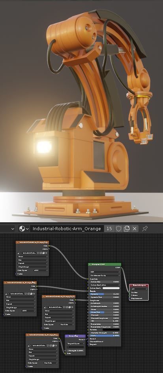Collapse the Material Output node header arrow
The image size is (163, 373).
tap(131, 286)
